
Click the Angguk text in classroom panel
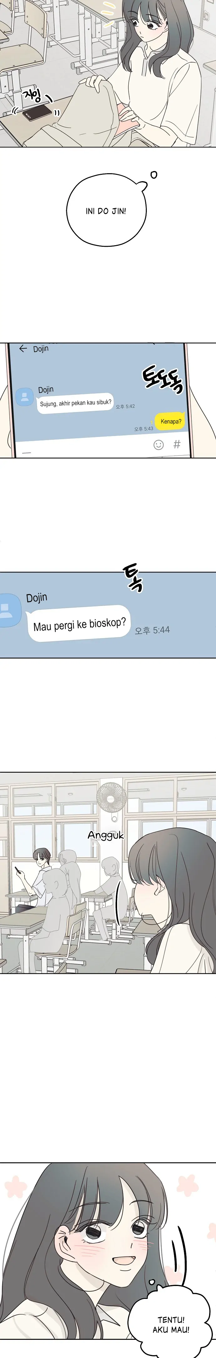point(105,835)
